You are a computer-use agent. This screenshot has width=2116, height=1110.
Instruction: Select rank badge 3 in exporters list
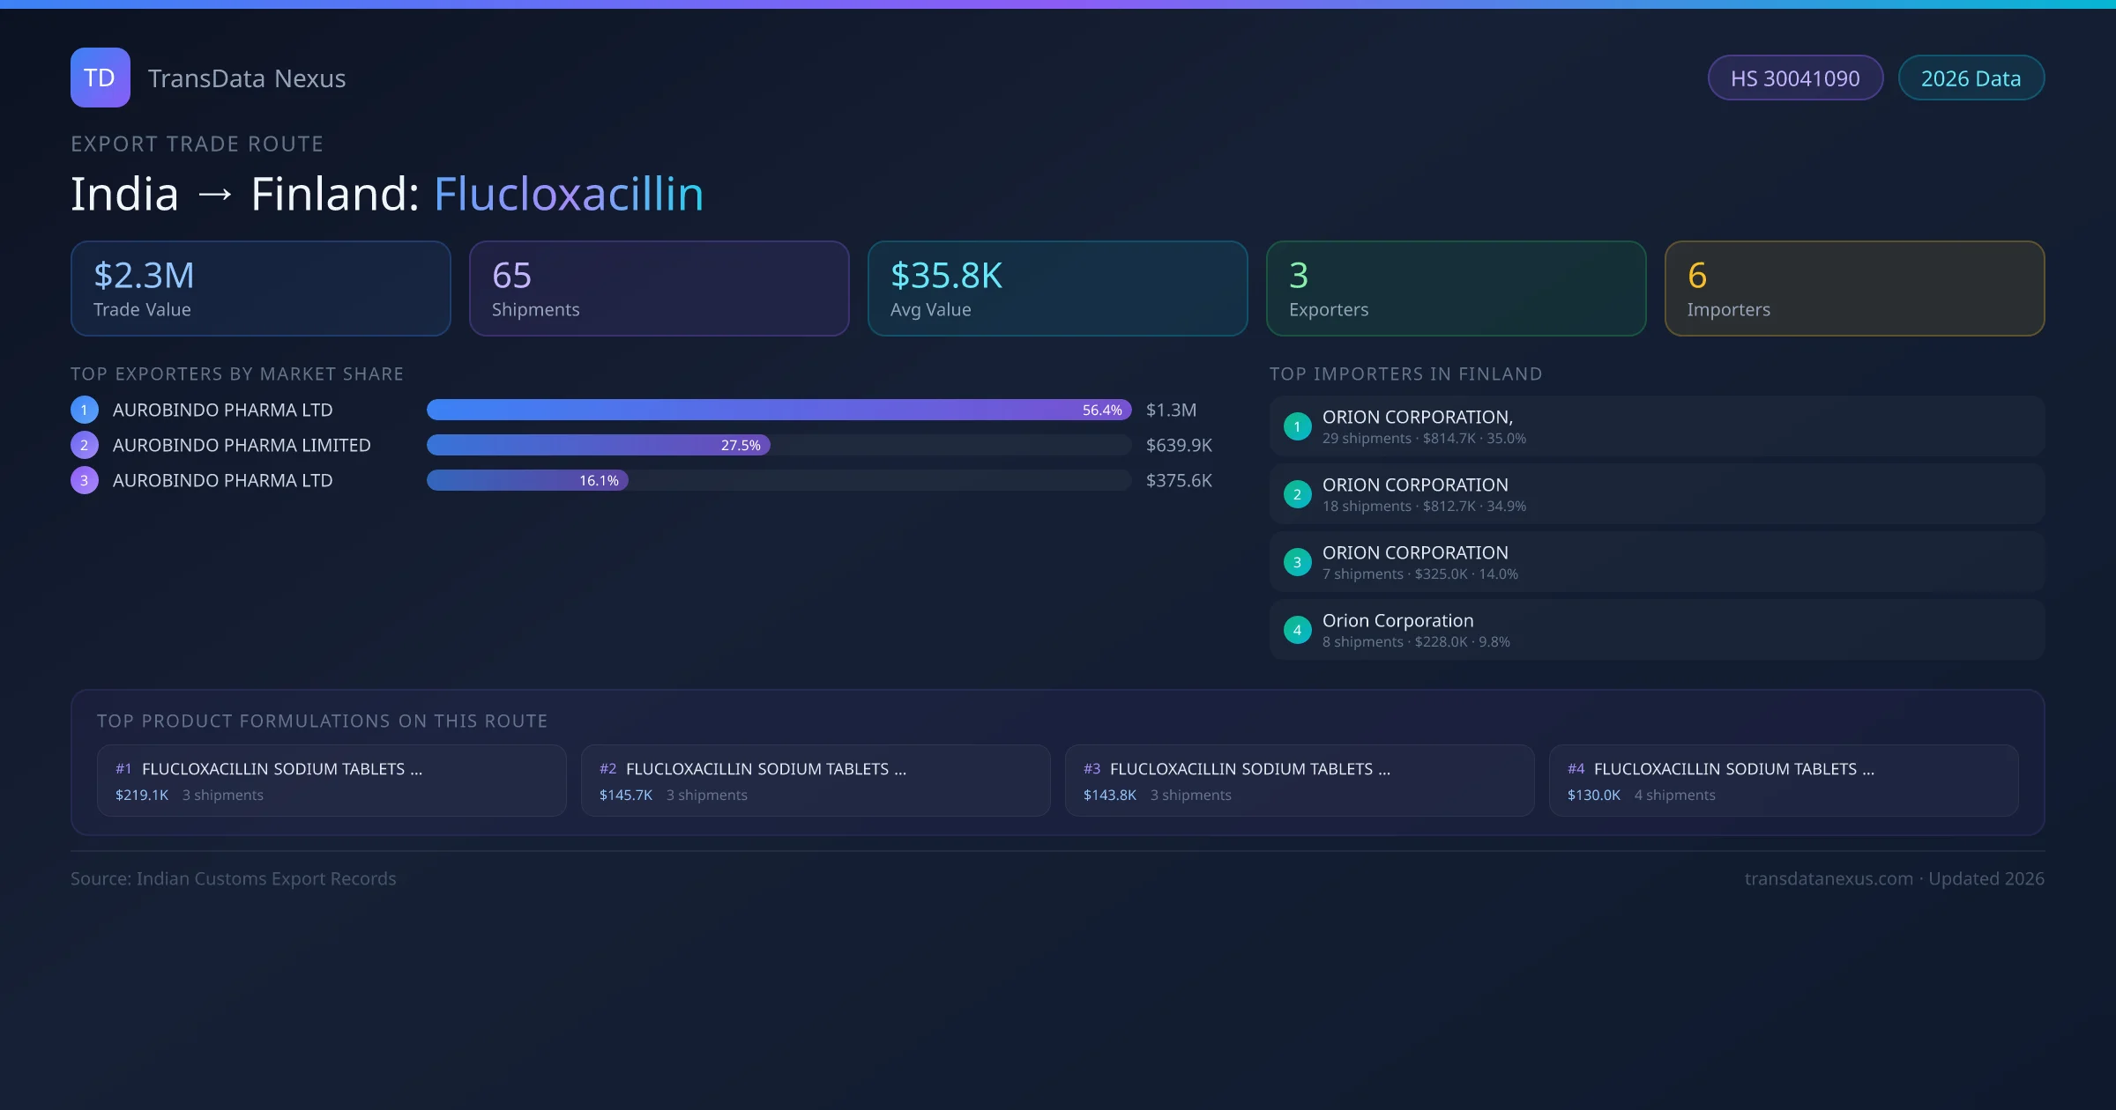(84, 480)
